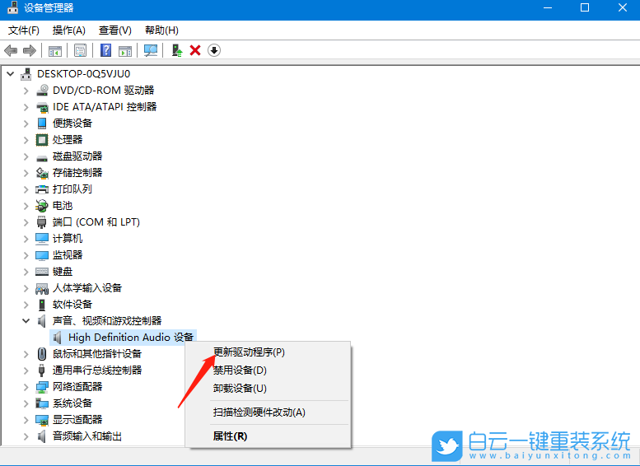This screenshot has height=466, width=640.
Task: Click the blue Help question-mark icon
Action: (x=105, y=50)
